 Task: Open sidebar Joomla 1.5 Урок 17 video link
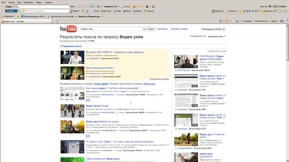[212, 116]
